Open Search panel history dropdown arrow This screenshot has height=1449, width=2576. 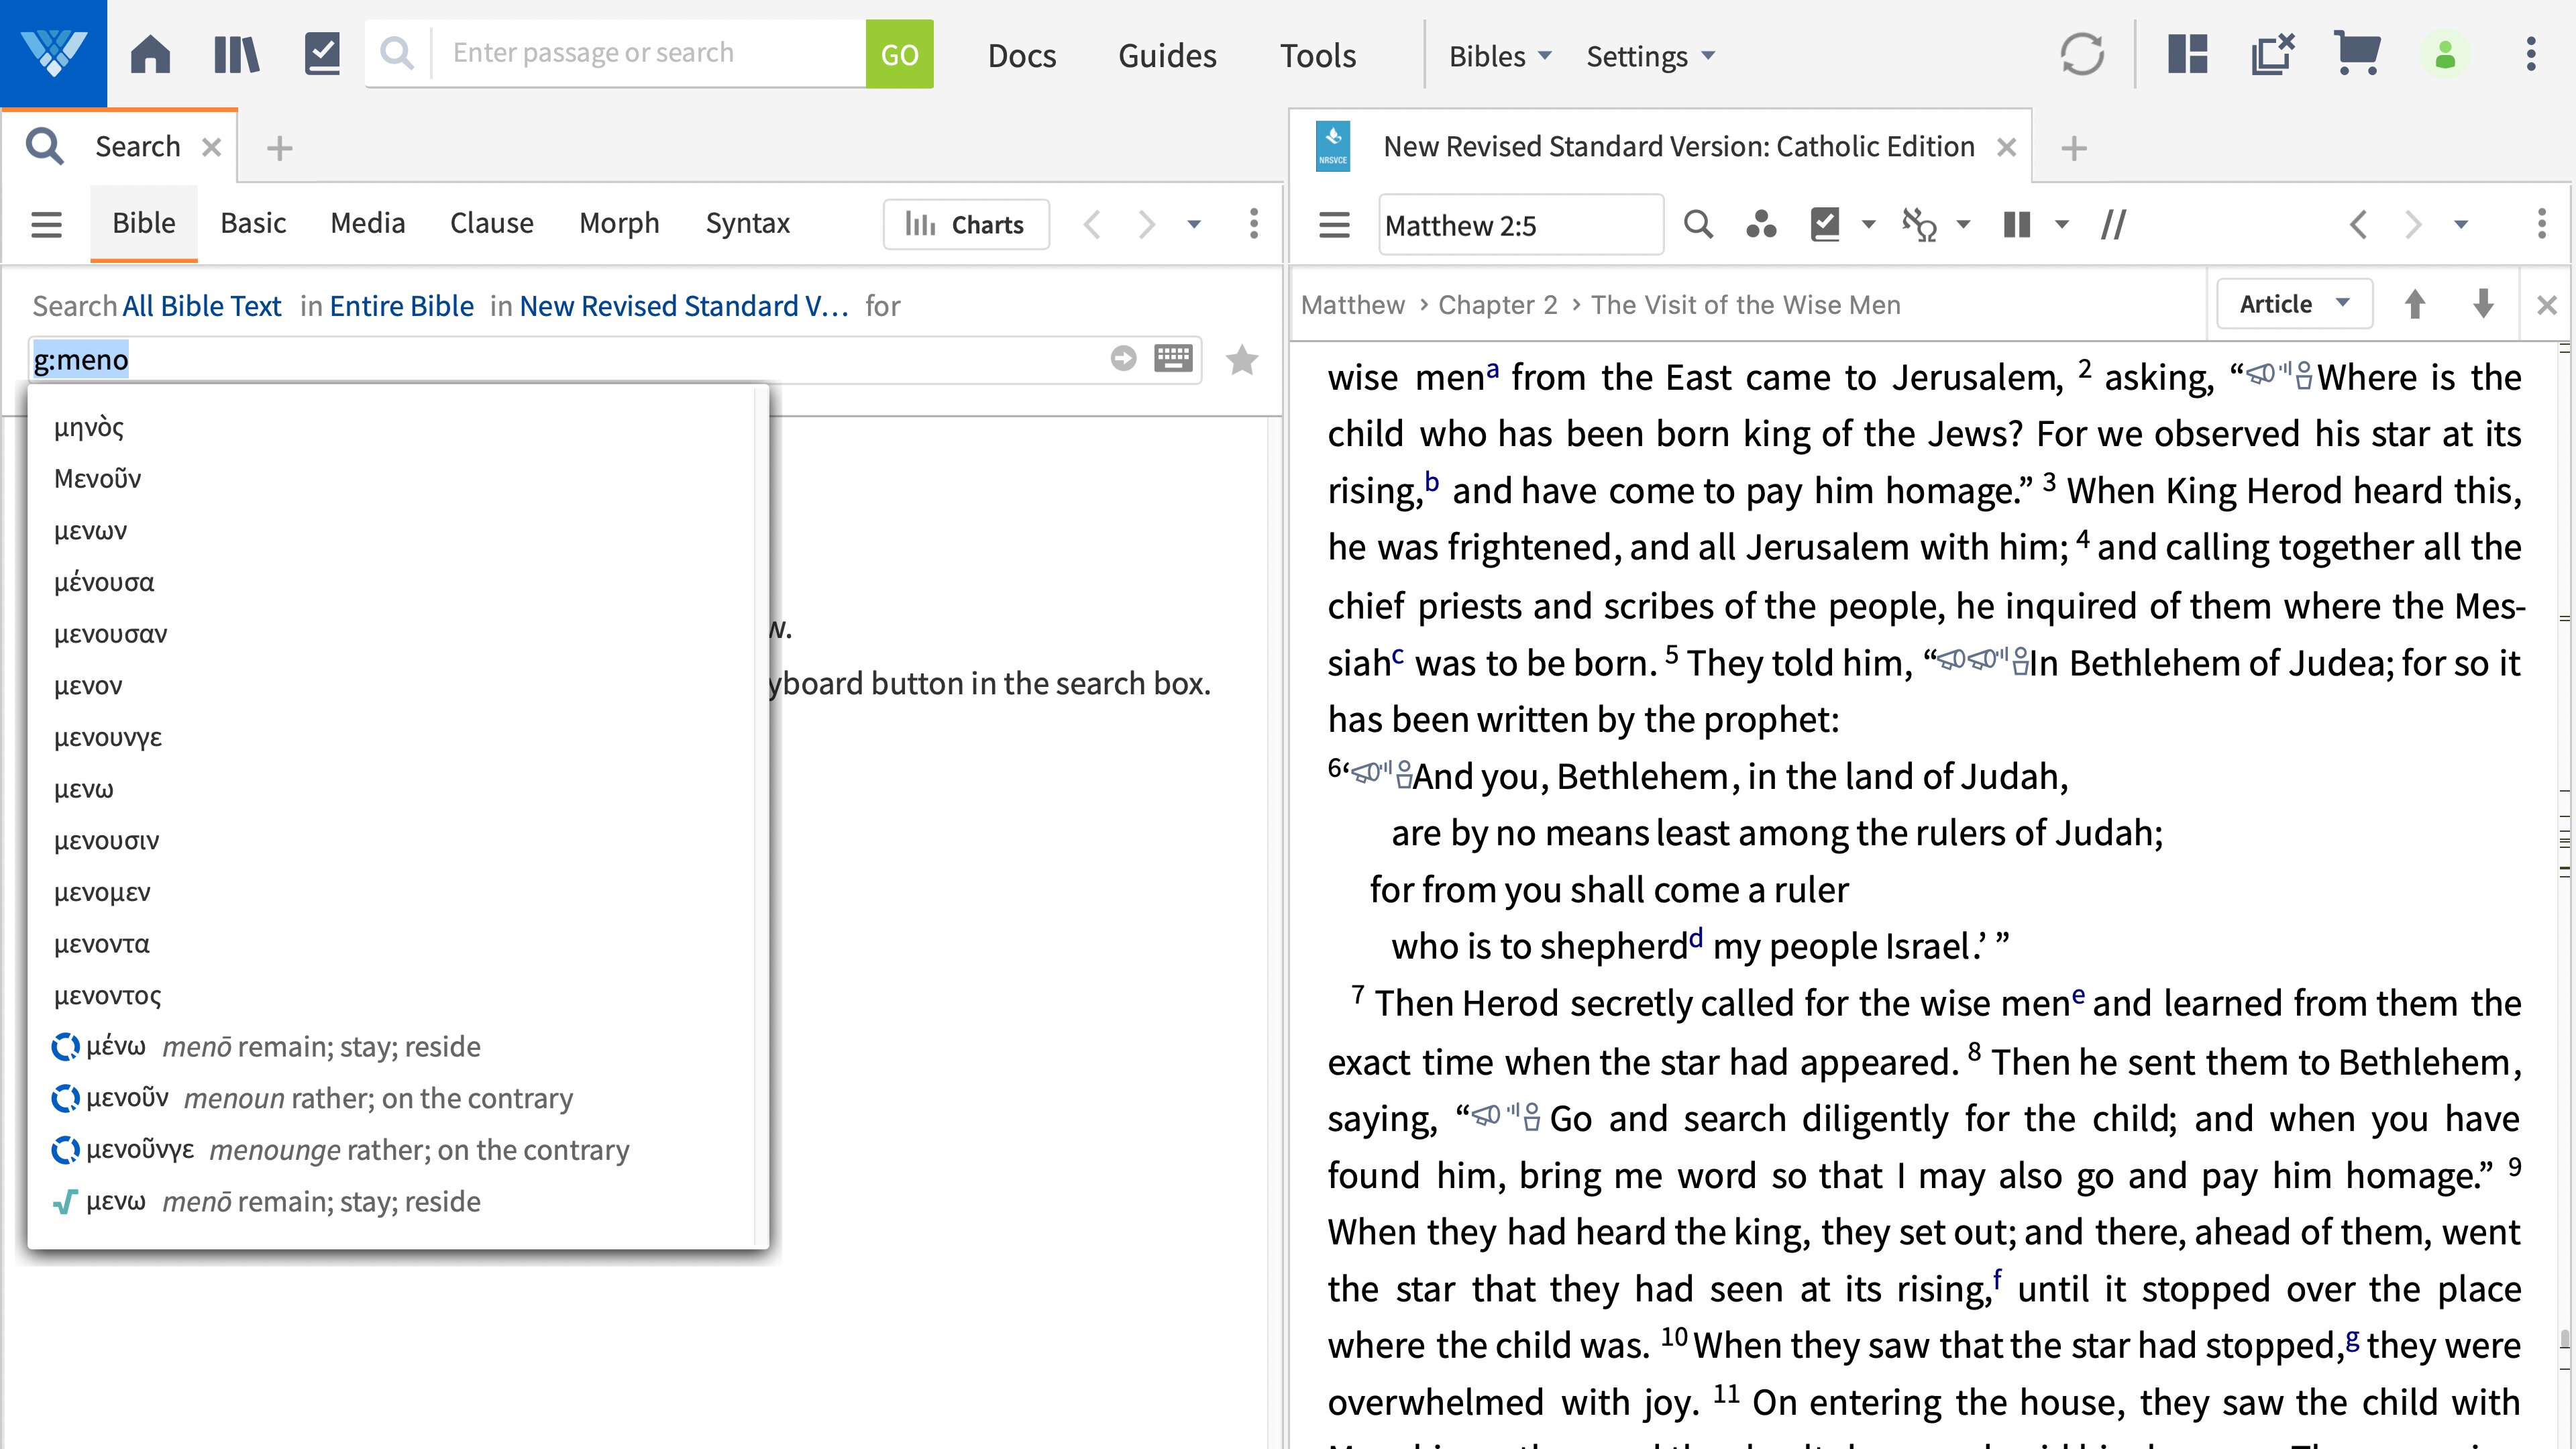[1194, 224]
